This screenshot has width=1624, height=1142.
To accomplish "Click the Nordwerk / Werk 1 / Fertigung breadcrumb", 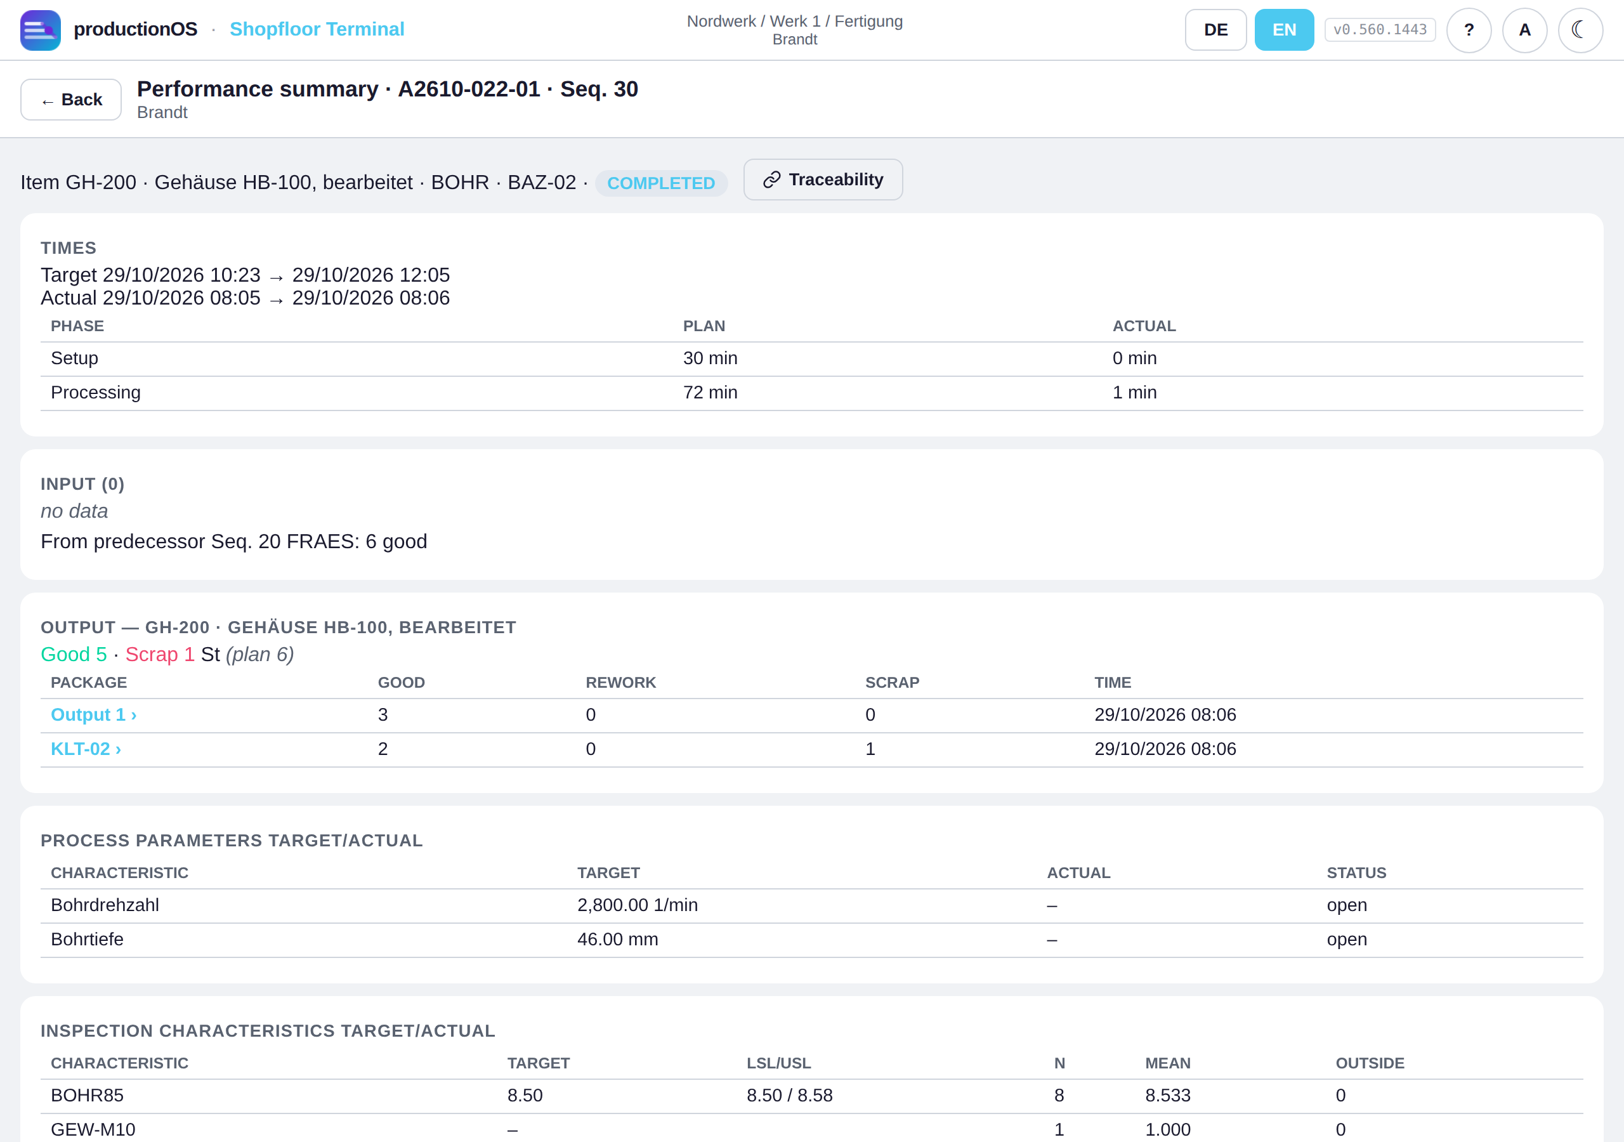I will pos(794,21).
